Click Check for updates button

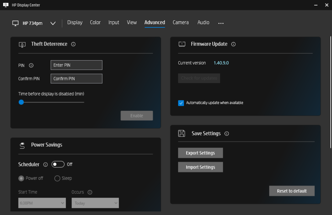[199, 78]
